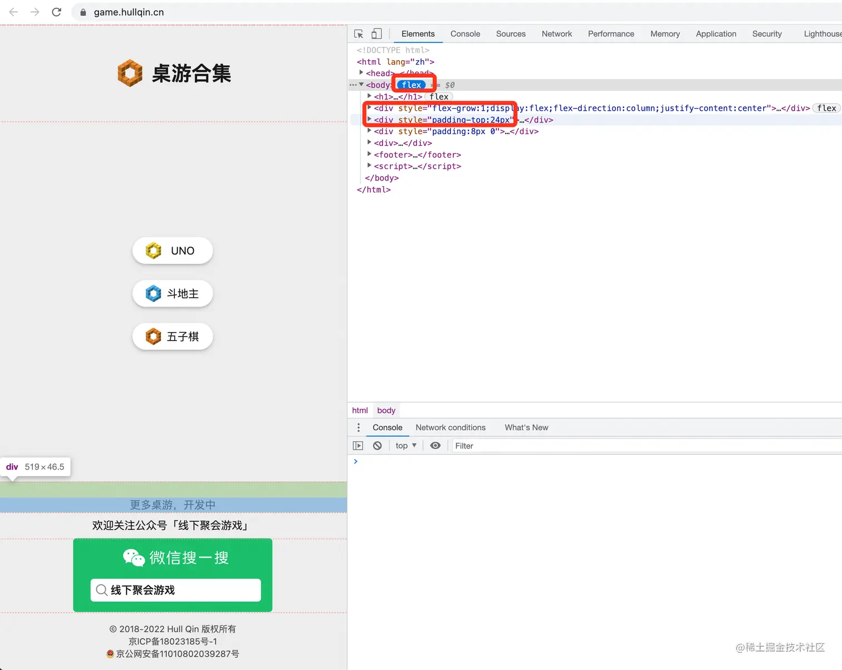Show the console sidebar icon
Viewport: 842px width, 670px height.
pos(358,446)
